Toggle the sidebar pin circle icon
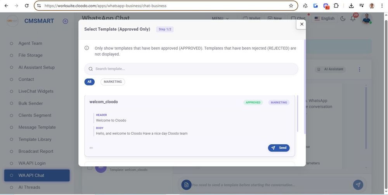This screenshot has width=388, height=195. [x=65, y=21]
